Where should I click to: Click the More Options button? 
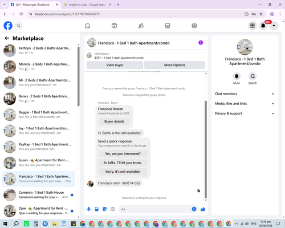click(174, 65)
